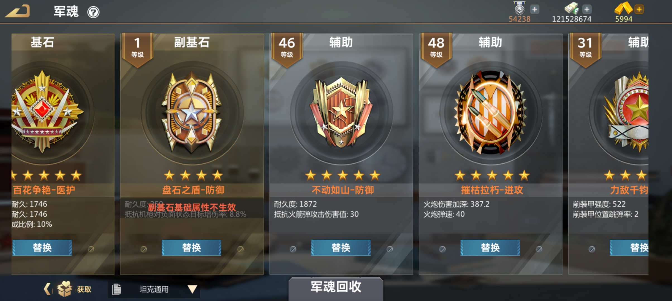Screen dimensions: 672x301
Task: Click 替换 under 不动如山-防御
Action: coord(341,247)
